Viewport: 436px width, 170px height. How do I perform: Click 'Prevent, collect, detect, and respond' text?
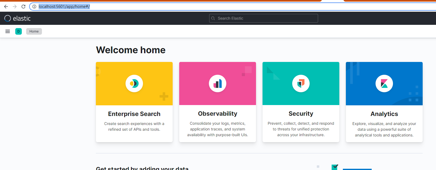(301, 123)
